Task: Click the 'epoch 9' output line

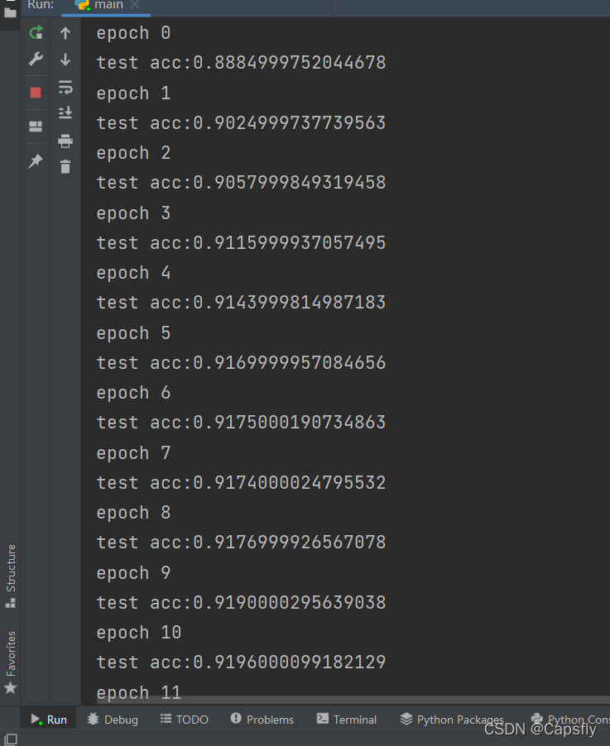Action: point(133,573)
